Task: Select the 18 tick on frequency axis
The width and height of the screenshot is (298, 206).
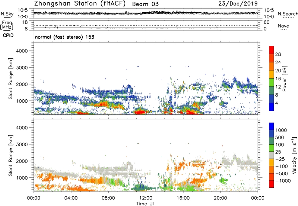Action: [x=25, y=22]
